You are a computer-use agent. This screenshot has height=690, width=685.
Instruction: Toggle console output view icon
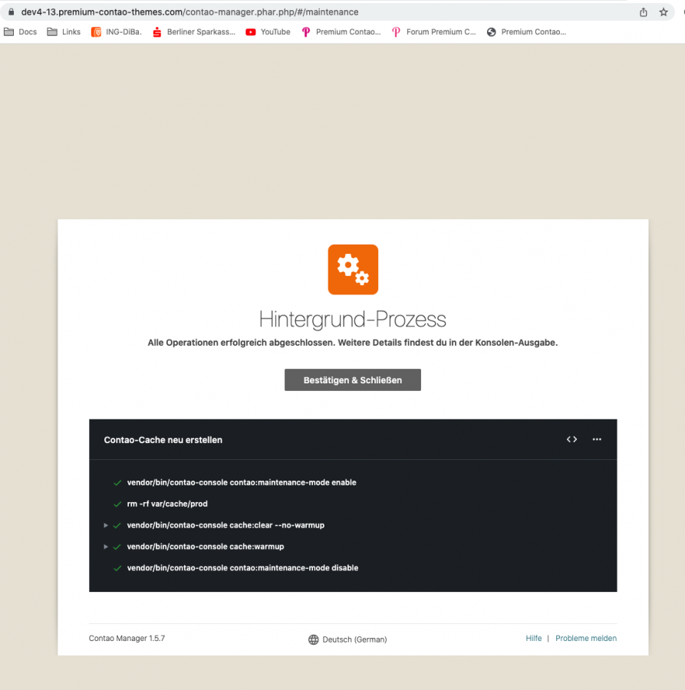[x=571, y=439]
